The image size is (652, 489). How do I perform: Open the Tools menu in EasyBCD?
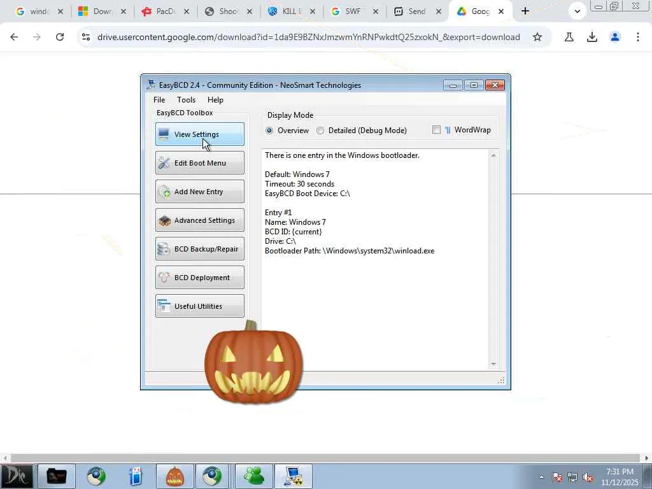tap(186, 100)
